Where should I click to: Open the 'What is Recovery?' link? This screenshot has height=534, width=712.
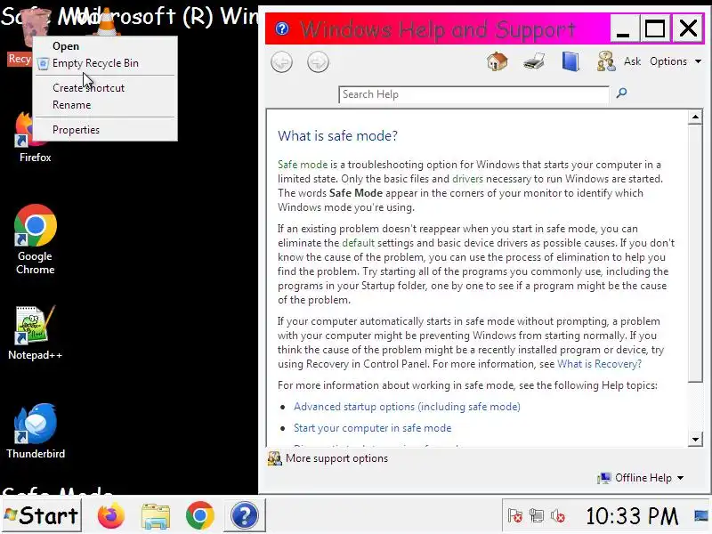click(599, 364)
